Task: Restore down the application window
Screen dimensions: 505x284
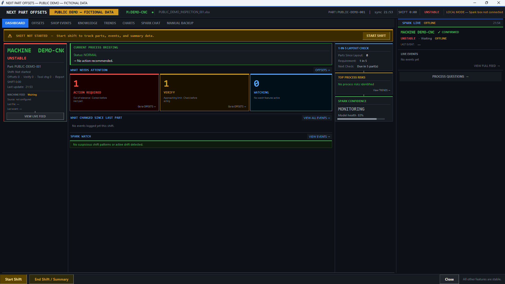Action: coord(487,3)
